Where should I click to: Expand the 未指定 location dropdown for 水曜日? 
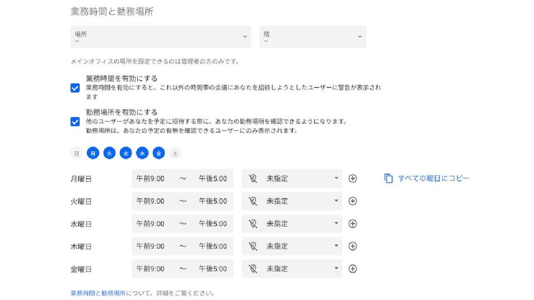[292, 223]
